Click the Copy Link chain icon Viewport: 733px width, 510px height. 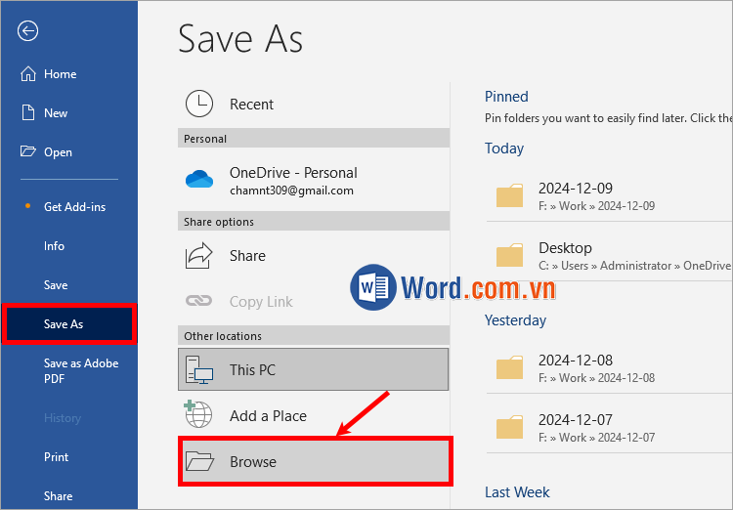click(x=199, y=301)
